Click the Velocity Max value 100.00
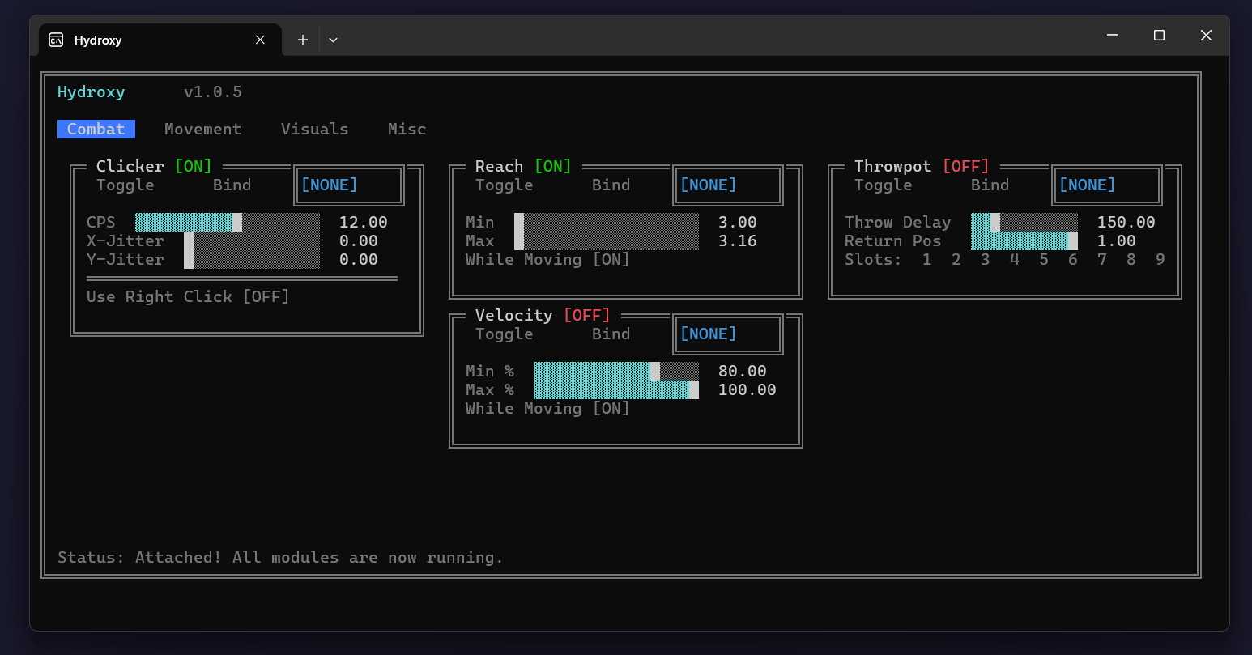This screenshot has width=1252, height=655. point(747,390)
